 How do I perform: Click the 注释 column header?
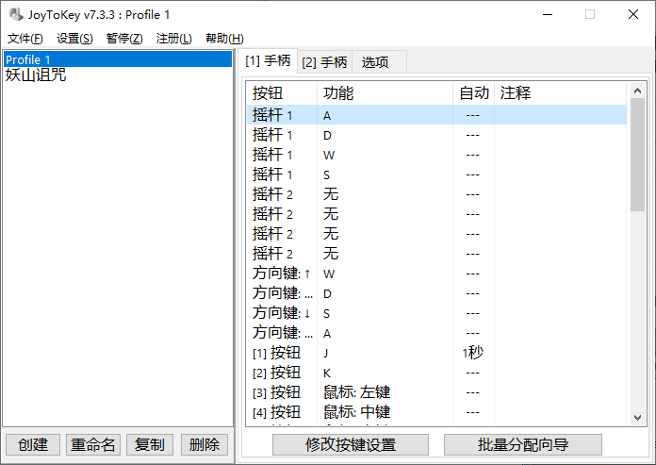pos(561,93)
